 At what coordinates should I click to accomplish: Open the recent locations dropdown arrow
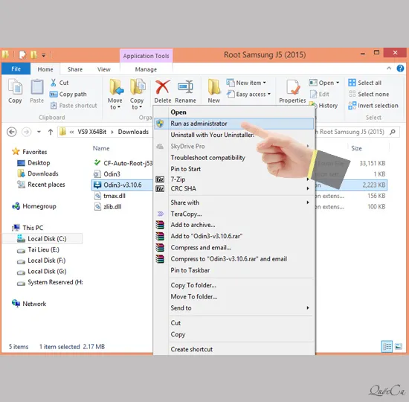tap(39, 132)
